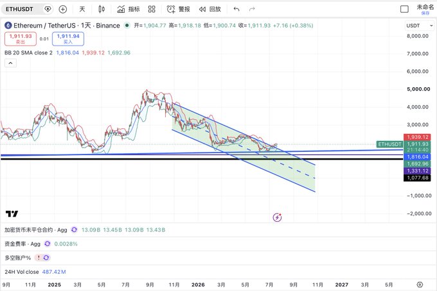Click the 2026 label on time axis
This screenshot has height=291, width=437.
pyautogui.click(x=198, y=285)
